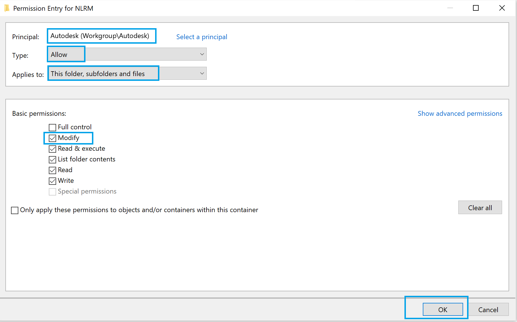Click Cancel to discard changes
The width and height of the screenshot is (517, 322).
(488, 310)
